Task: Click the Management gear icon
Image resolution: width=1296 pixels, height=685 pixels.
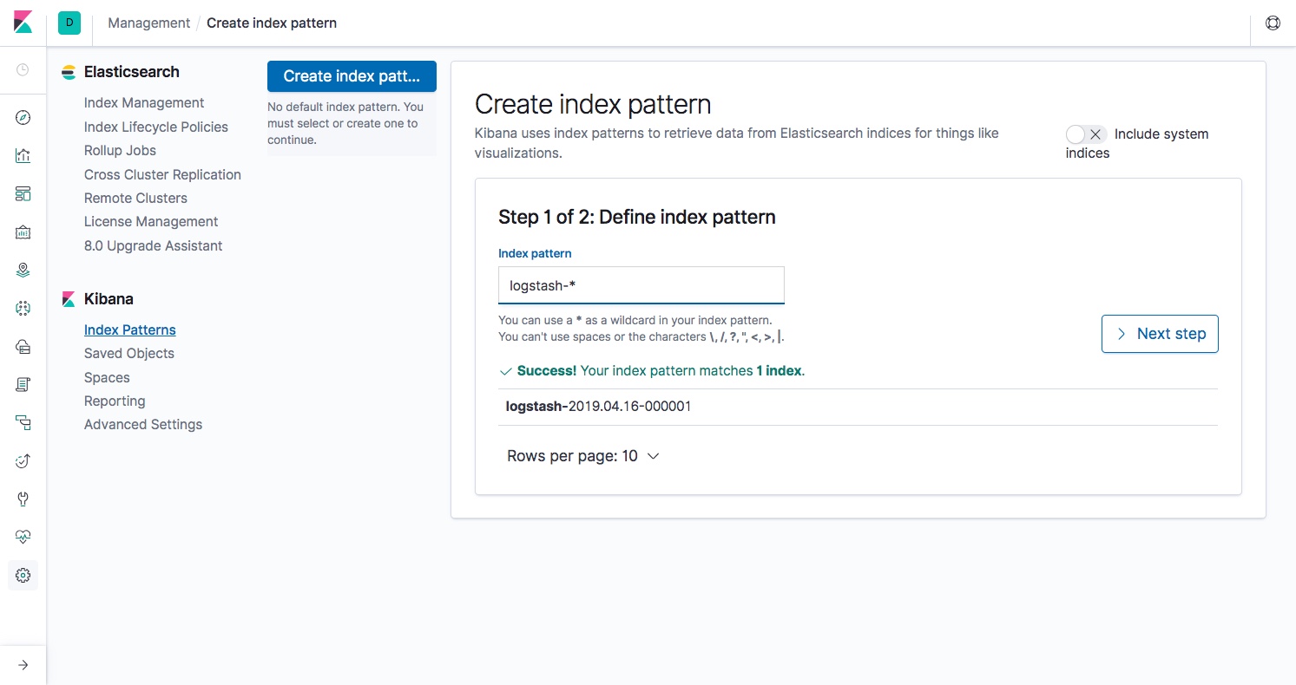Action: pos(23,575)
